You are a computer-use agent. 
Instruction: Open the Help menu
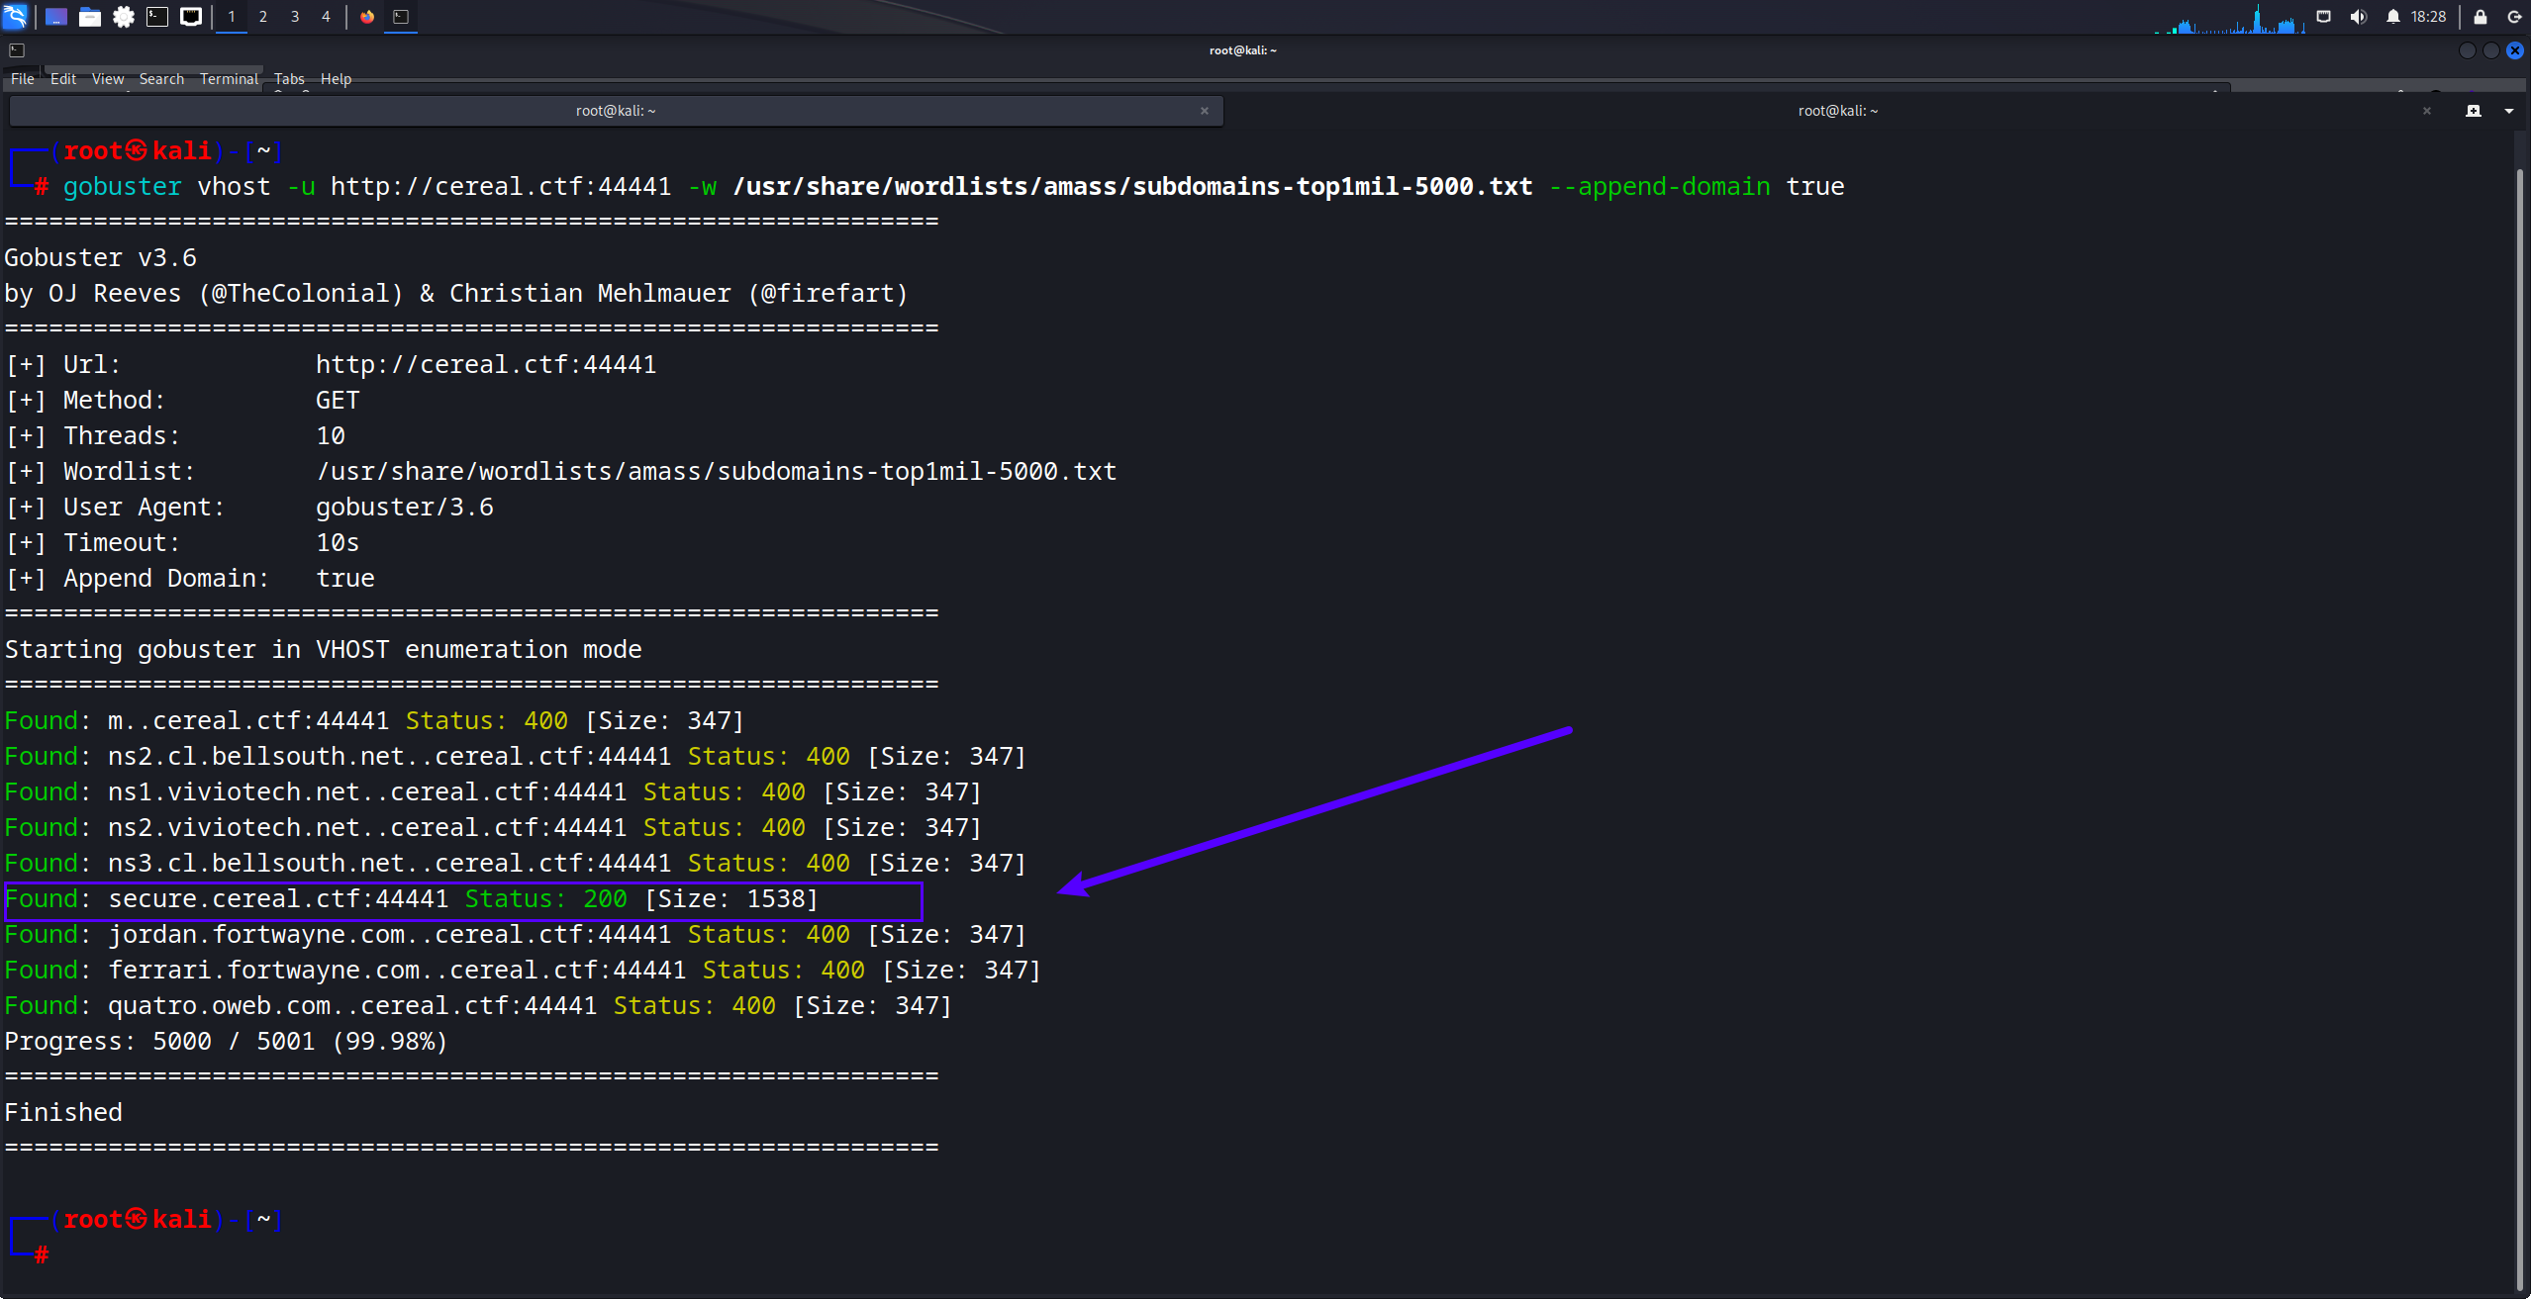[x=336, y=79]
